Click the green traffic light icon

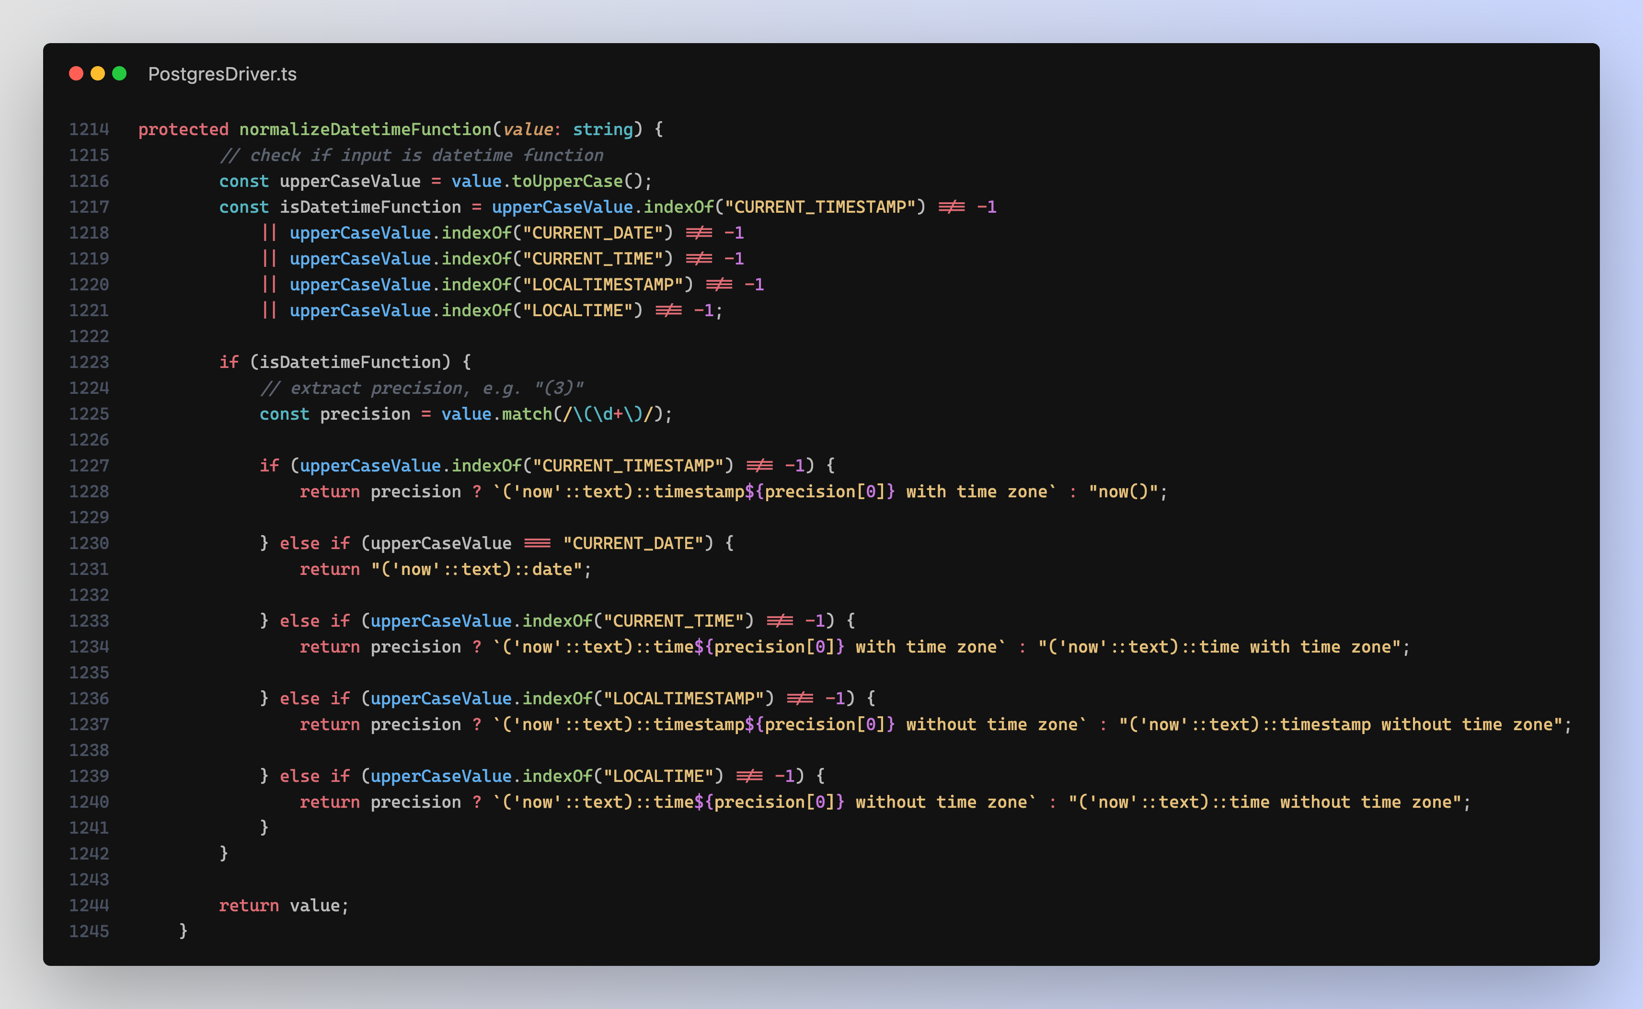tap(120, 74)
